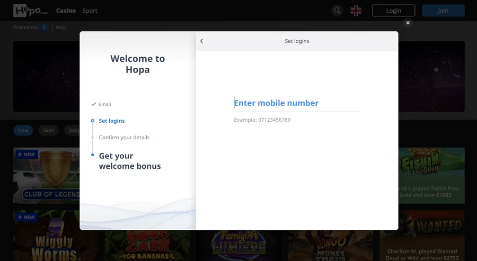The width and height of the screenshot is (477, 261).
Task: Open Wanted Dead or Wild thumbnail
Action: click(x=422, y=236)
